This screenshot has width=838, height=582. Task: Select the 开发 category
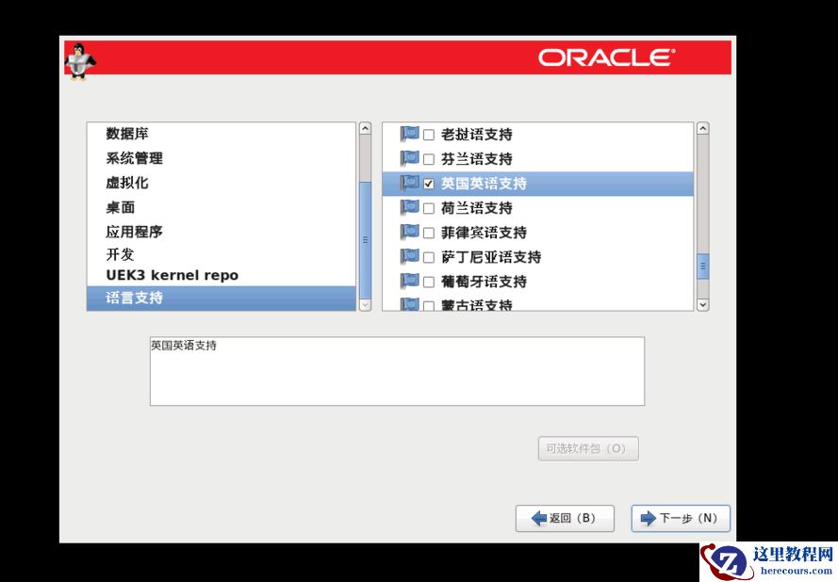pyautogui.click(x=222, y=254)
